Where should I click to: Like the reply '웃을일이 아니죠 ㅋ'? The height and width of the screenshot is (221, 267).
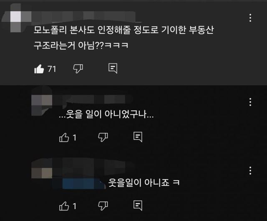pos(64,206)
